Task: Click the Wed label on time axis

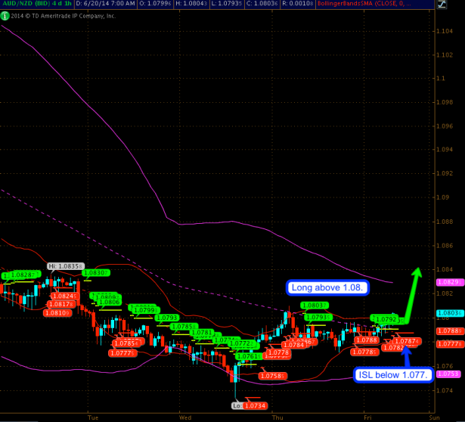Action: coord(185,417)
